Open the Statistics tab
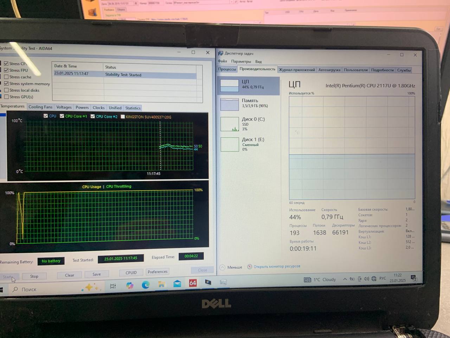The width and height of the screenshot is (450, 338). coord(133,108)
